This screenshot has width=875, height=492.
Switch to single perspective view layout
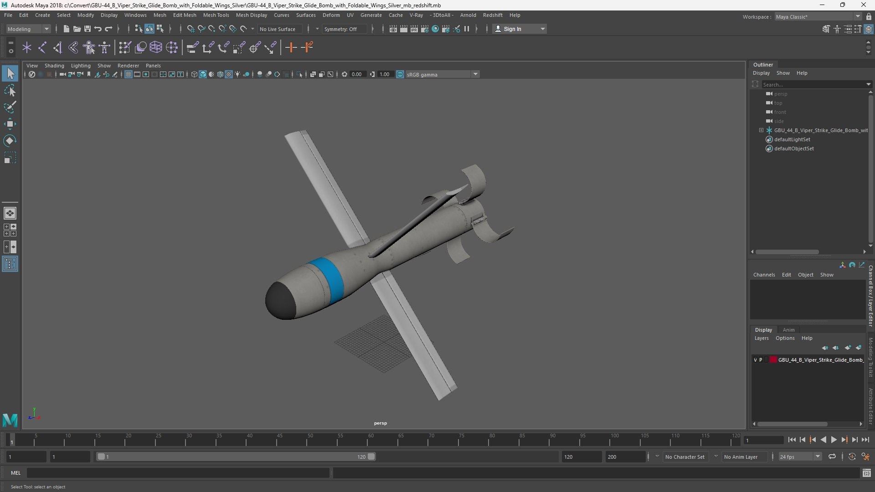click(x=10, y=213)
